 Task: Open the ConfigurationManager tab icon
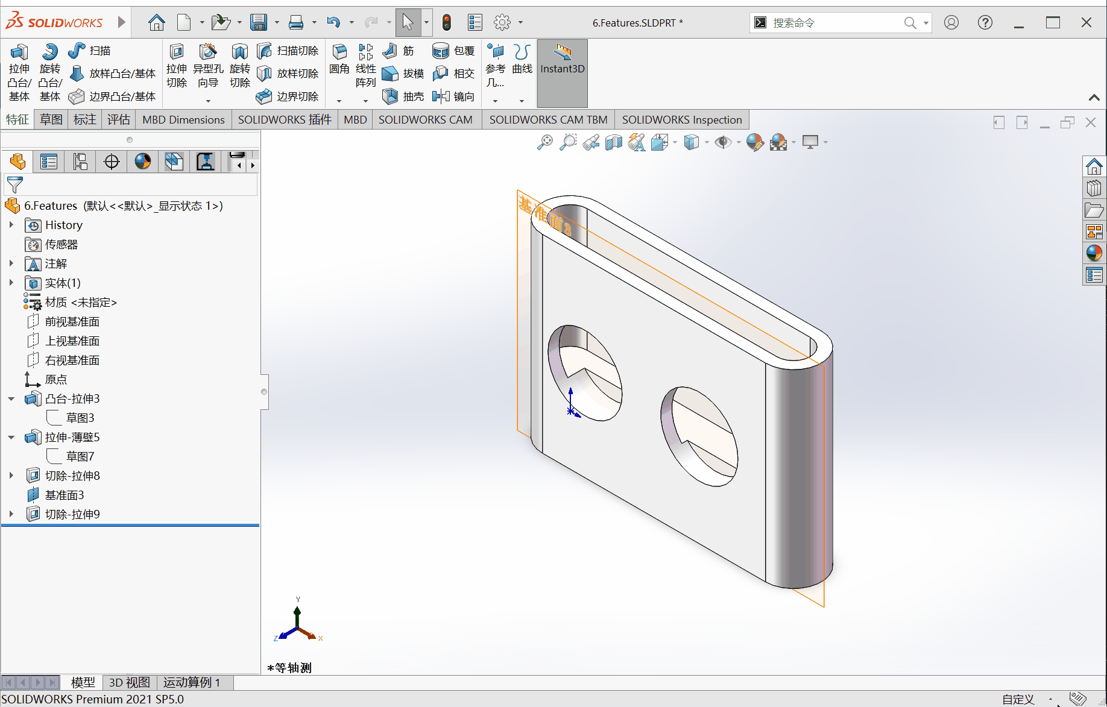(x=80, y=162)
